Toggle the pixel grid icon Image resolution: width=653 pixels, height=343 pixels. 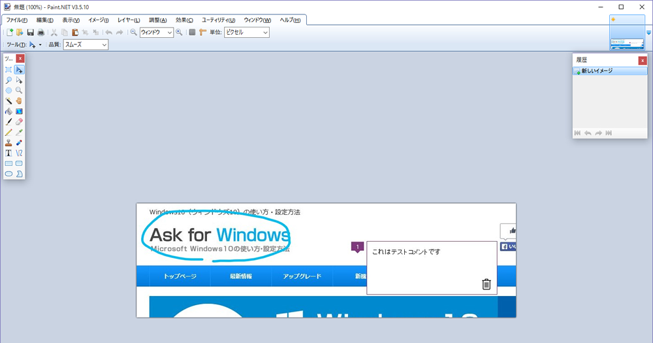[x=192, y=32]
